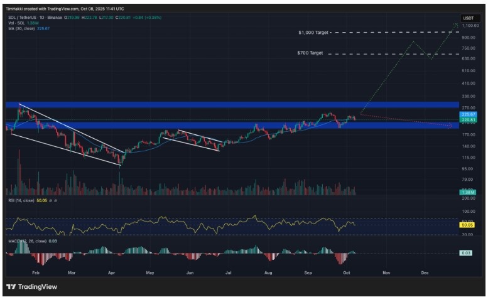
Task: Click the $700 Target label
Action: [310, 53]
